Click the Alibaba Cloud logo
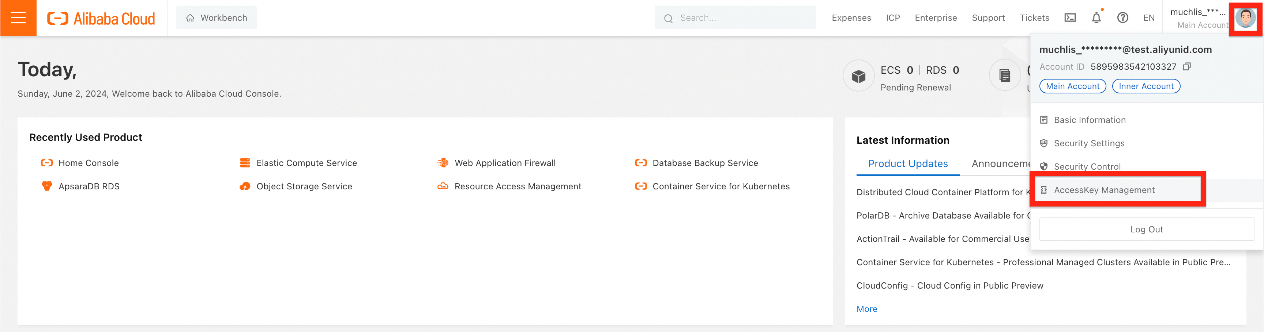The image size is (1264, 332). pos(101,18)
